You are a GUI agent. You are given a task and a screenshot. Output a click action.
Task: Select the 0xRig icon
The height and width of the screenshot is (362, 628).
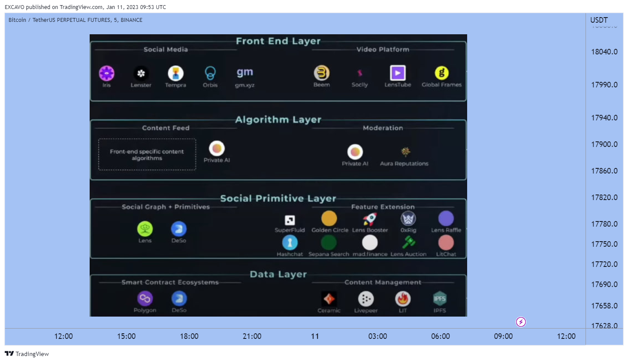408,218
